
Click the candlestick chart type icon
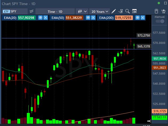pyautogui.click(x=80, y=11)
